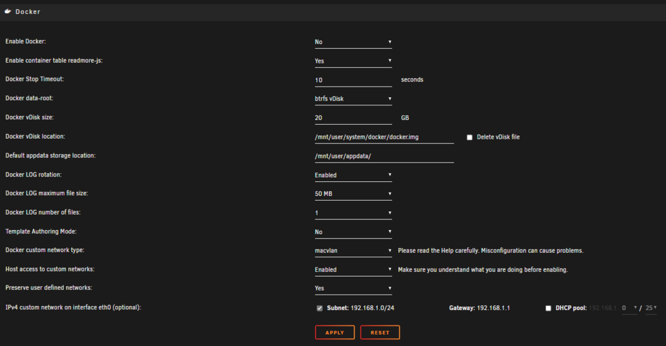Click the Docker whale icon in header
This screenshot has width=666, height=346.
(x=7, y=11)
